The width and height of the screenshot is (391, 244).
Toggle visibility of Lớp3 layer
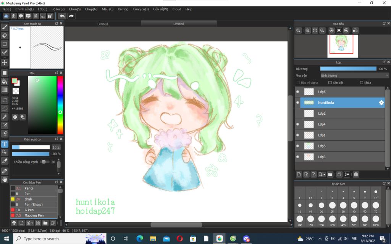coord(298,157)
